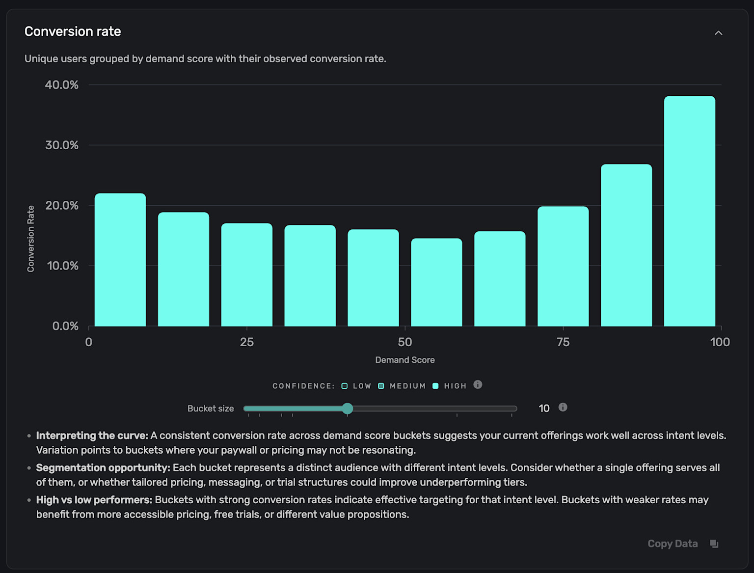Open the confidence levels info tooltip
This screenshot has width=754, height=573.
pyautogui.click(x=478, y=385)
